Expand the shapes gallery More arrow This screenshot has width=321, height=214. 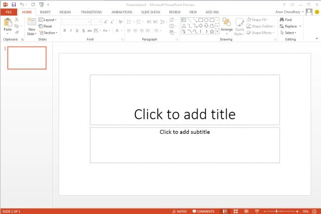[x=217, y=32]
